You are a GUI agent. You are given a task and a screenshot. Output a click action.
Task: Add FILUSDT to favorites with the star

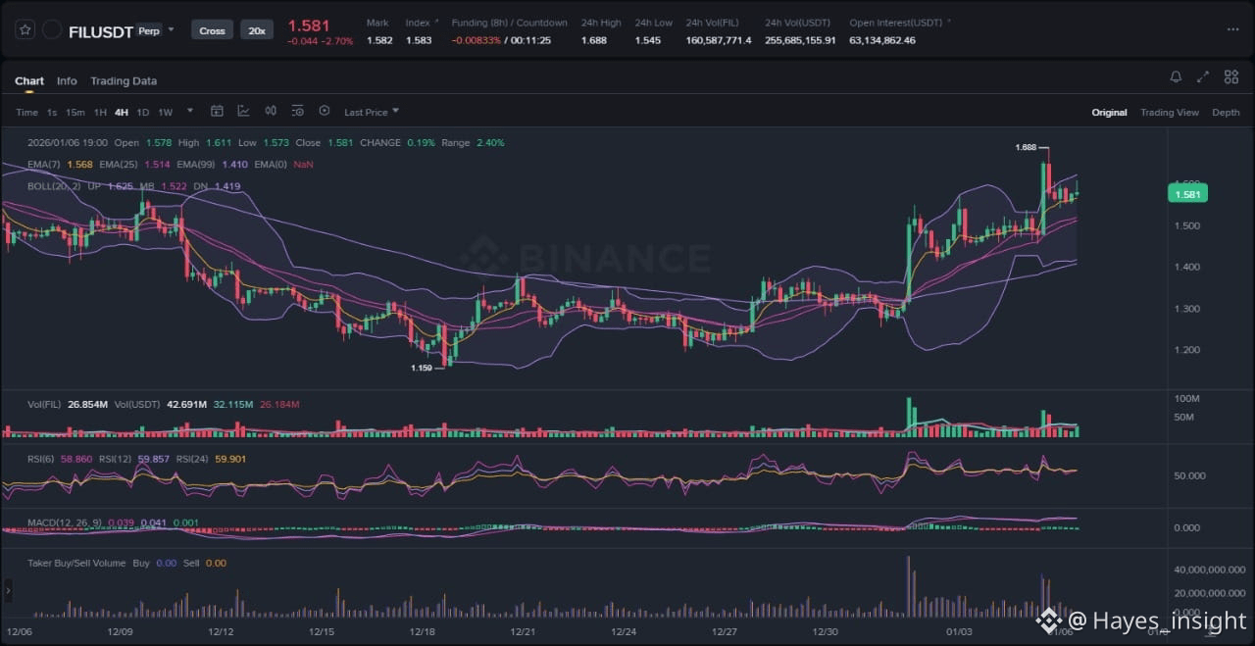coord(25,30)
